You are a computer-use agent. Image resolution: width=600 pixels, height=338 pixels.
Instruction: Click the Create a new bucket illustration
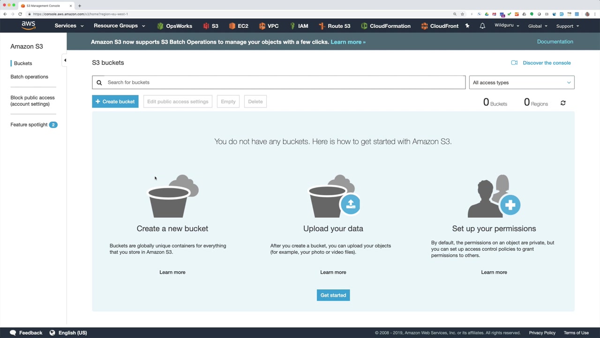pos(172,196)
